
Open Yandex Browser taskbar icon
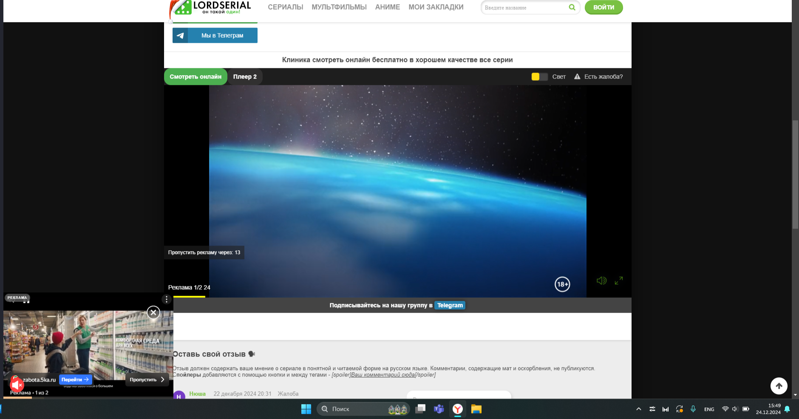(458, 409)
